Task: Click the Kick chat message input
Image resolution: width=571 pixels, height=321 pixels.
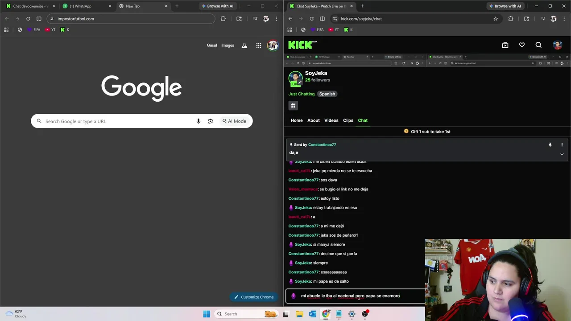Action: pos(355,296)
